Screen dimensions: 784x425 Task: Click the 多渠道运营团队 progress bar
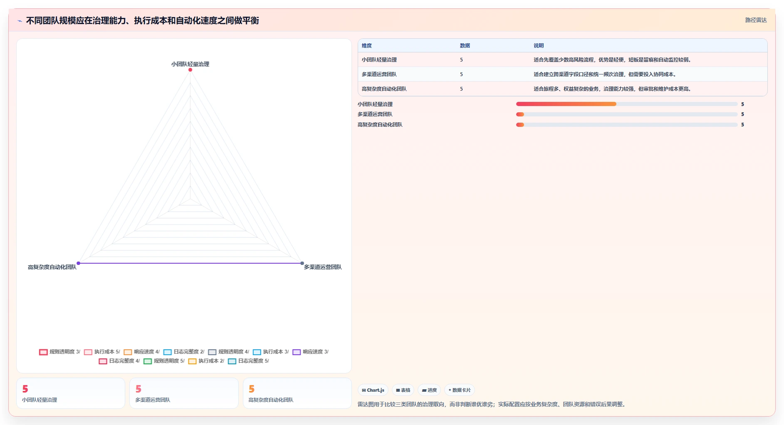tap(627, 114)
